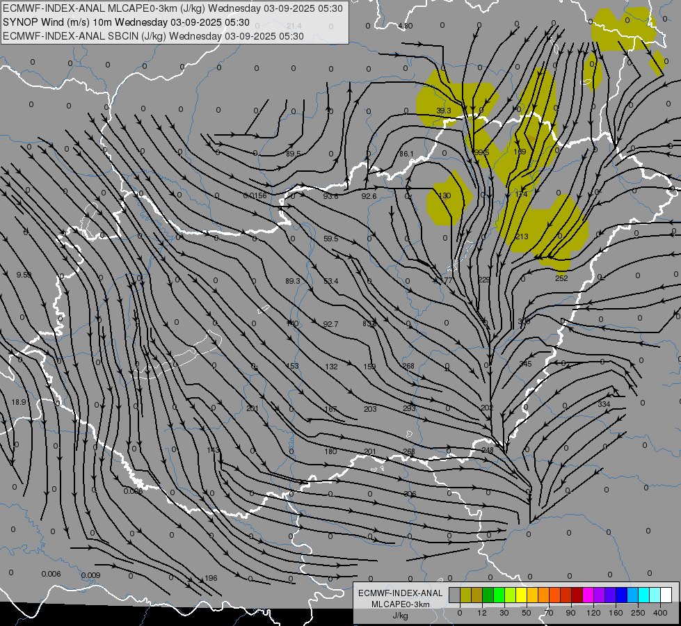
Task: Click the map value 180
Action: click(330, 451)
